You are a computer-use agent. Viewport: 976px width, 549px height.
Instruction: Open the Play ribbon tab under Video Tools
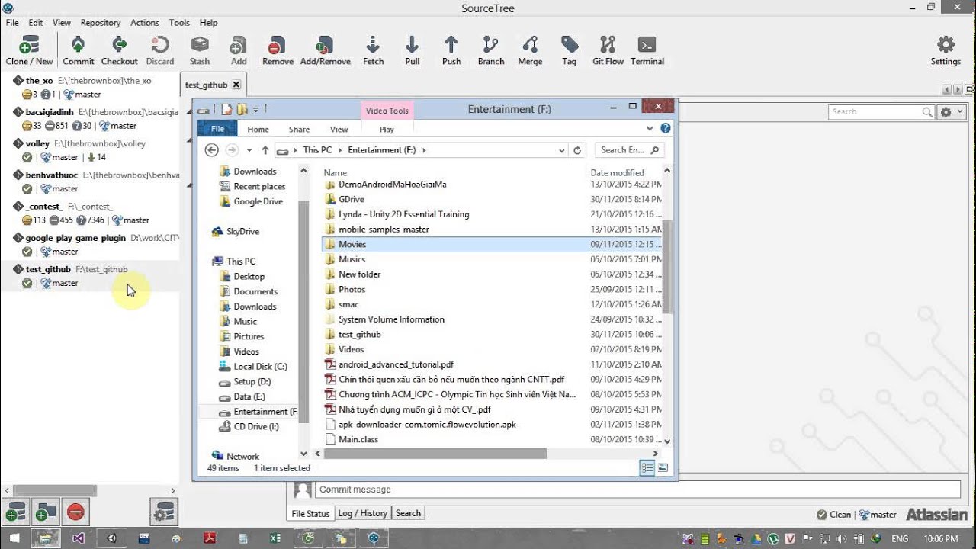click(387, 130)
